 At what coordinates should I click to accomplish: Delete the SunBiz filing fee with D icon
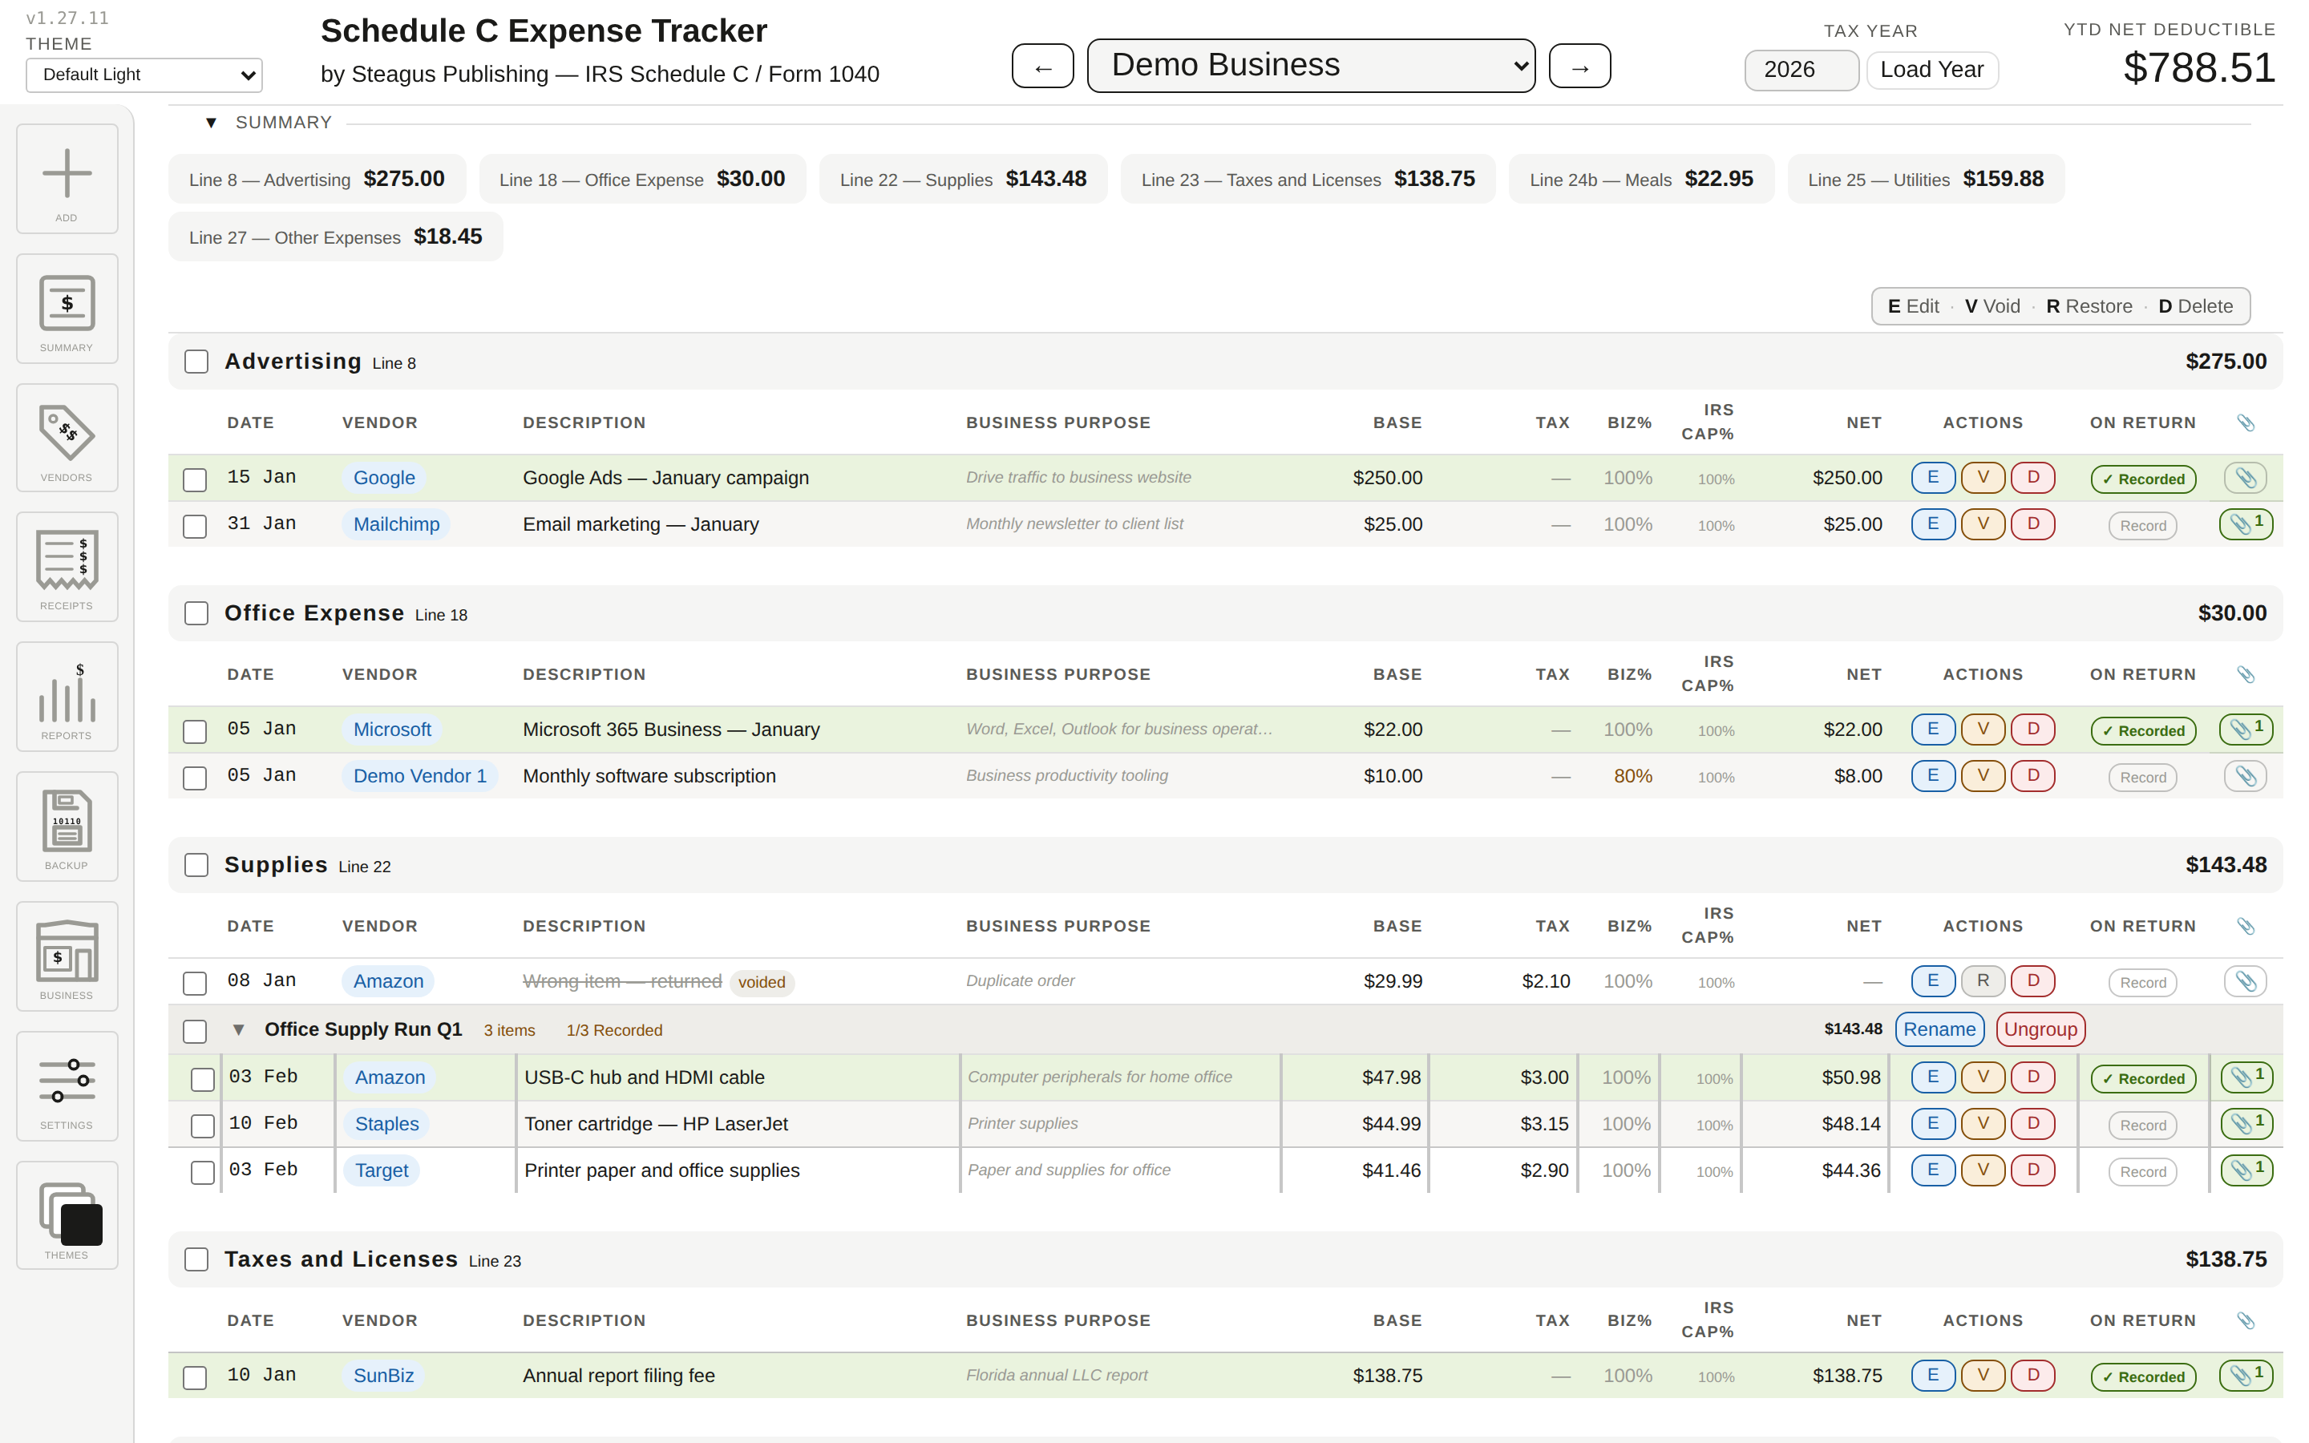click(2033, 1375)
